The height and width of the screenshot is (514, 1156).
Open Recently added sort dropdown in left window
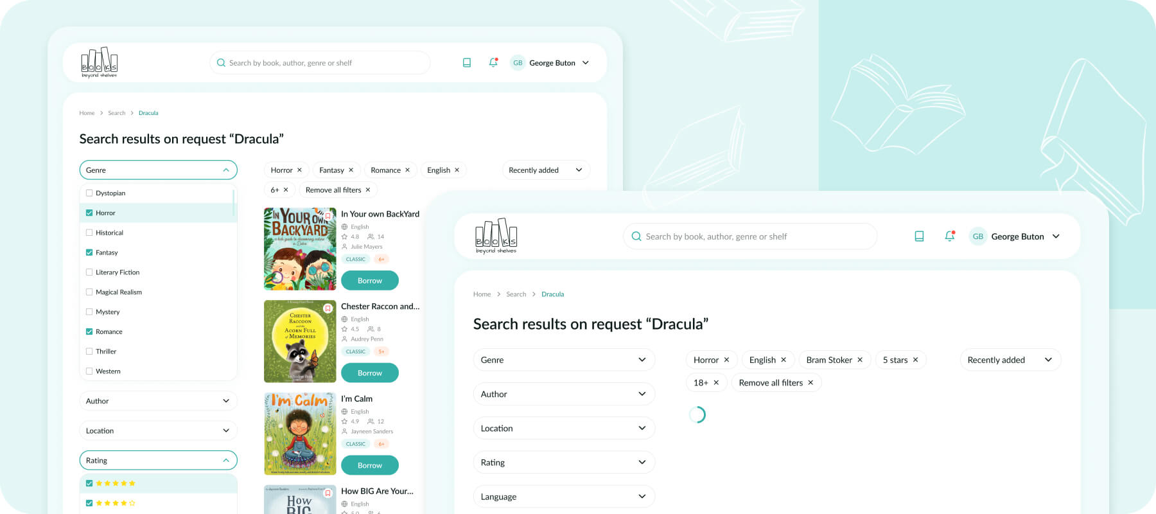click(546, 170)
